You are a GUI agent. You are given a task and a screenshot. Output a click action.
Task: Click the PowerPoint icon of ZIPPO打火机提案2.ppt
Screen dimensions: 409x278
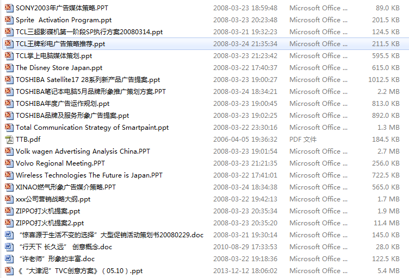[x=9, y=223]
